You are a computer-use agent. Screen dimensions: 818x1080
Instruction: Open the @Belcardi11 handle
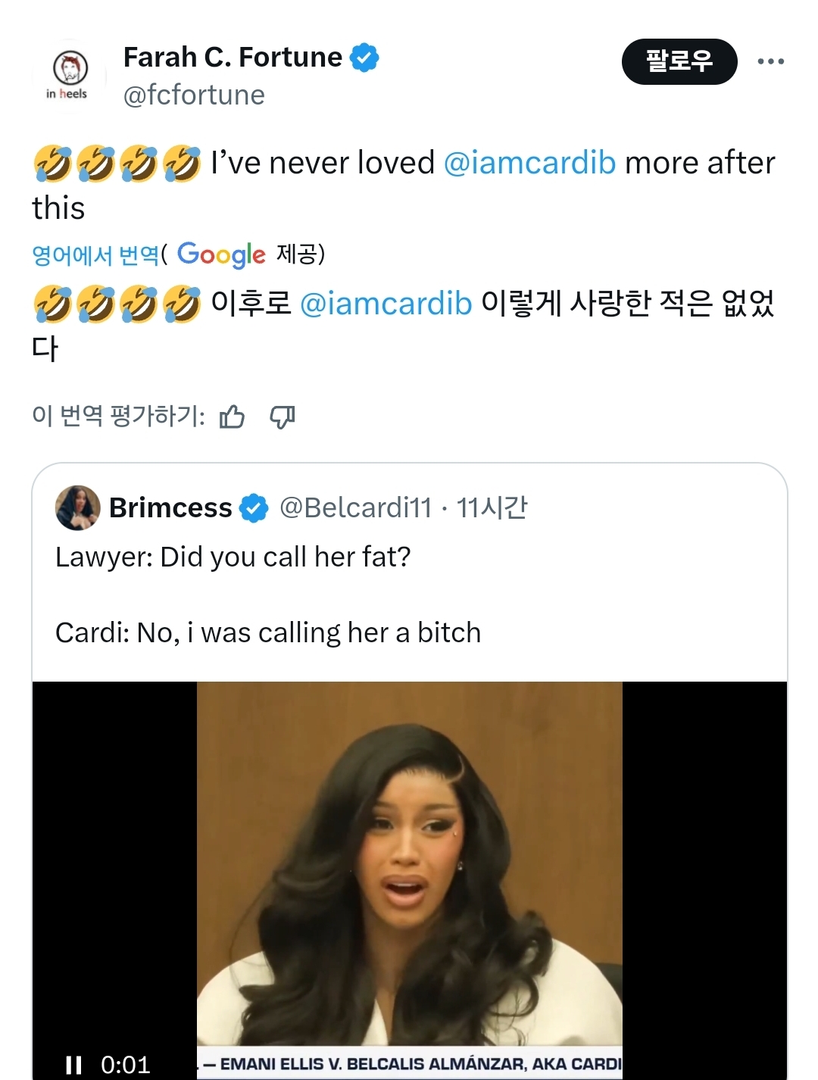(355, 507)
